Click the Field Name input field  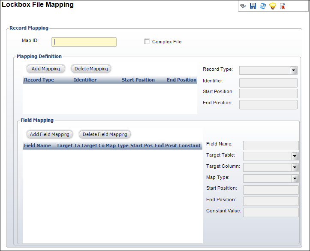coord(271,145)
